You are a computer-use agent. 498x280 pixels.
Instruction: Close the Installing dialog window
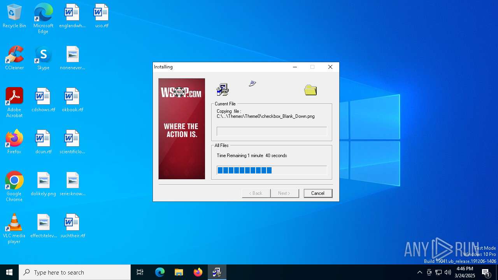pyautogui.click(x=330, y=67)
